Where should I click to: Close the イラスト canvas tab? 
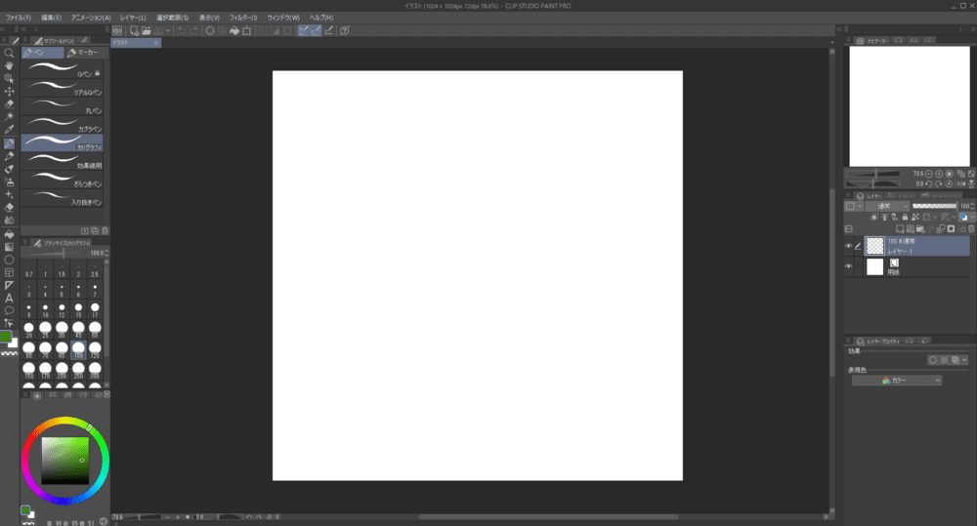pyautogui.click(x=155, y=43)
